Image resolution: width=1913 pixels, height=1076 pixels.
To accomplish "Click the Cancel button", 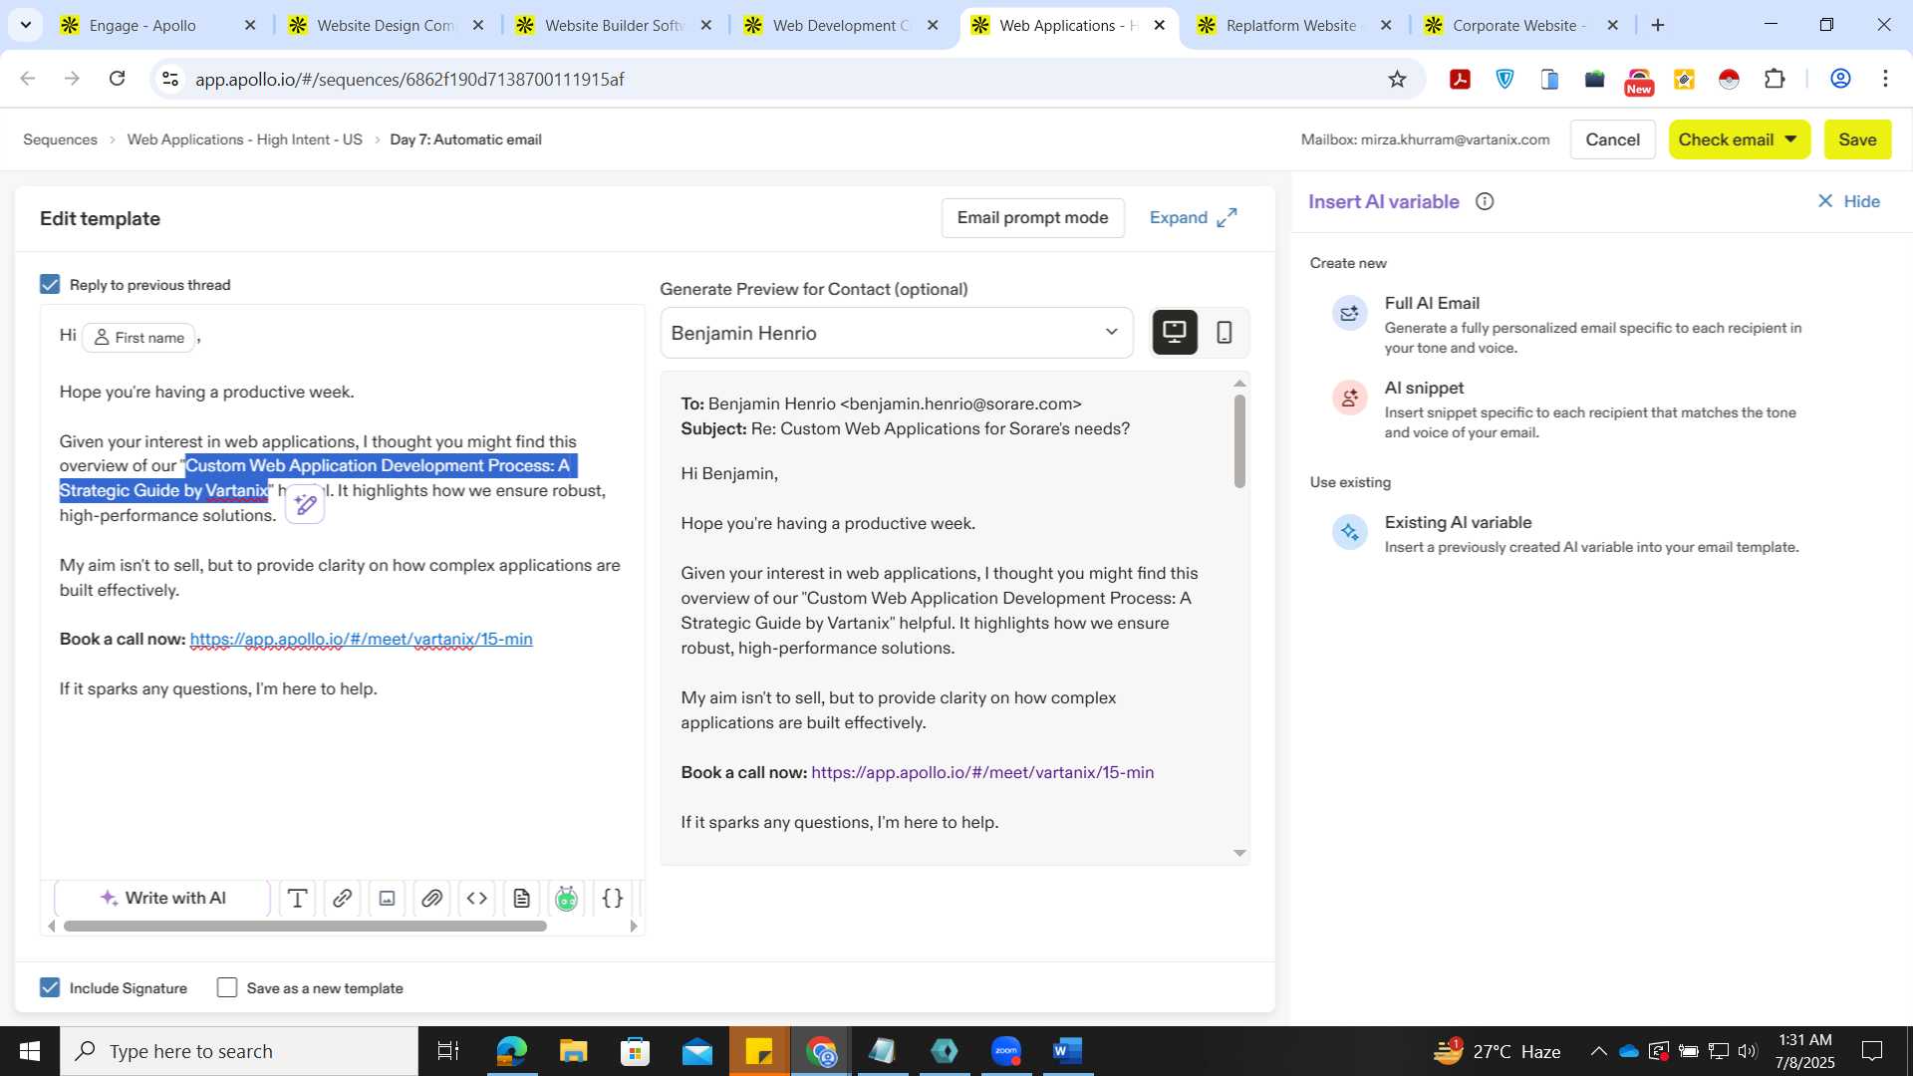I will [x=1612, y=139].
